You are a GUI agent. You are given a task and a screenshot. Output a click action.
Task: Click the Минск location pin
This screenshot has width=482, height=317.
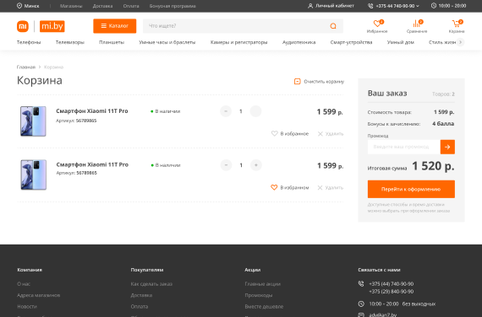19,6
